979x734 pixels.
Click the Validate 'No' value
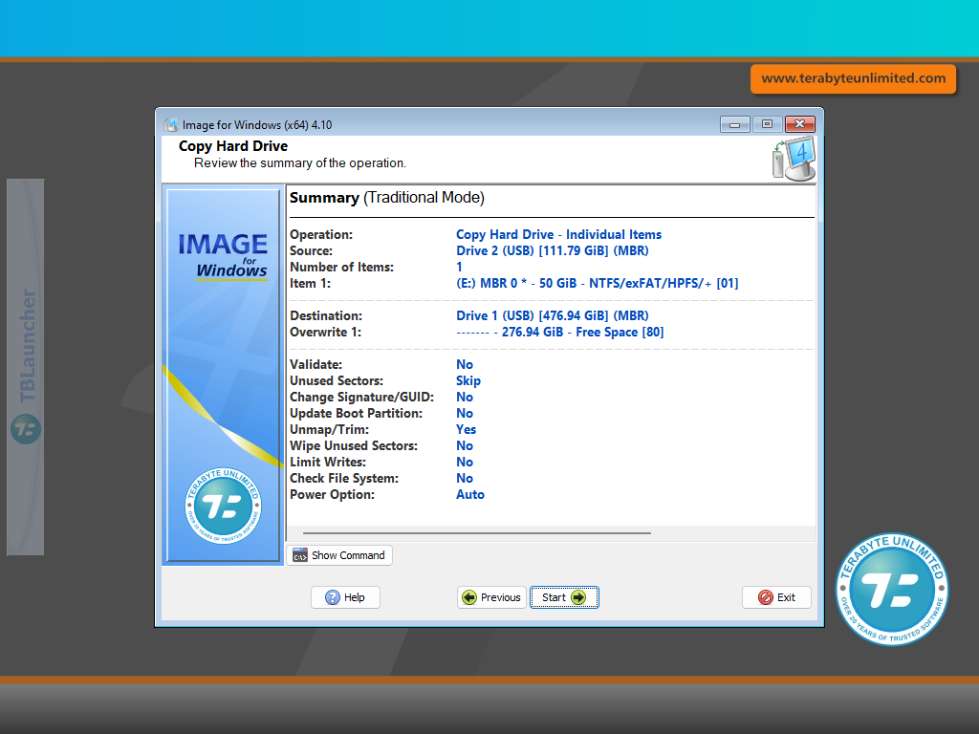[x=465, y=364]
